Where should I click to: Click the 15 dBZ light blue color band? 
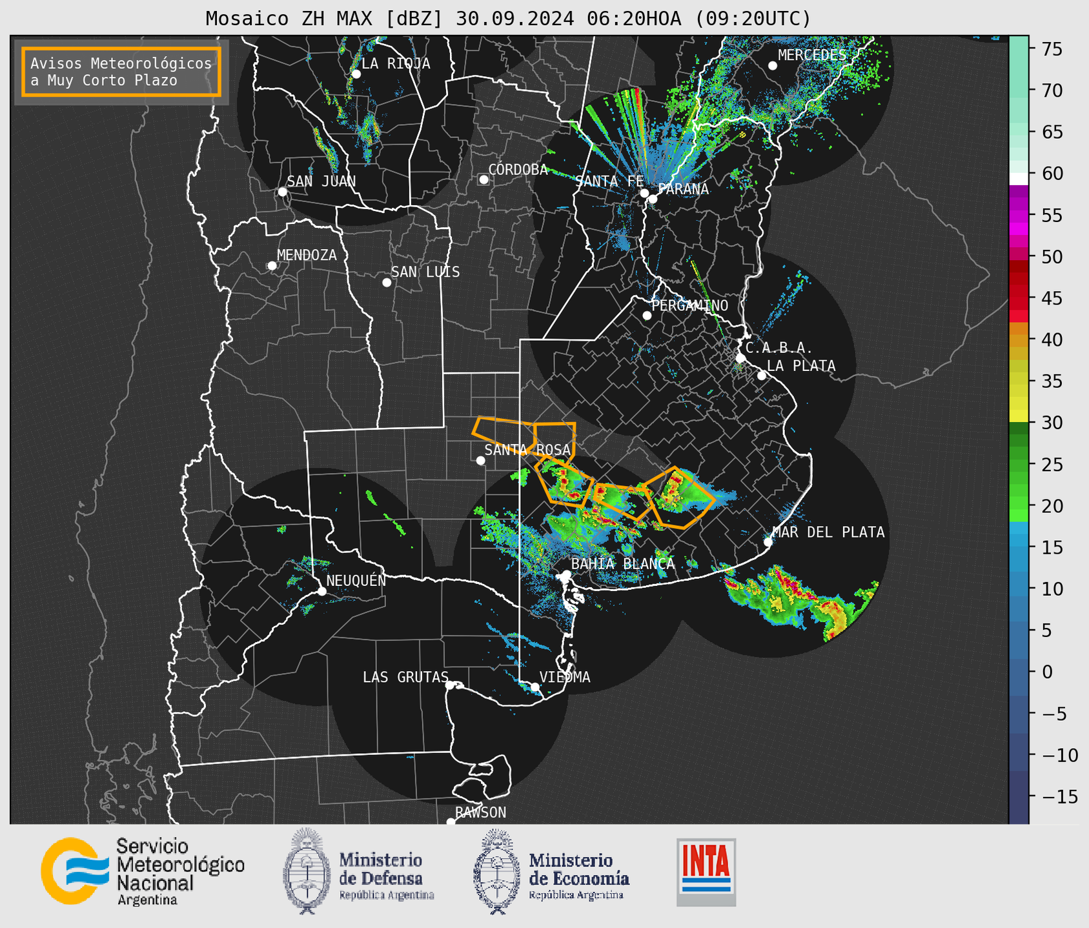[x=1019, y=539]
